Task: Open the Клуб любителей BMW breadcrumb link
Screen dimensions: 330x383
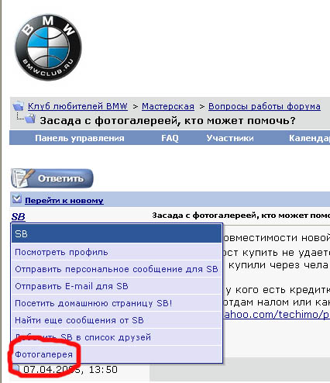Action: pyautogui.click(x=77, y=106)
